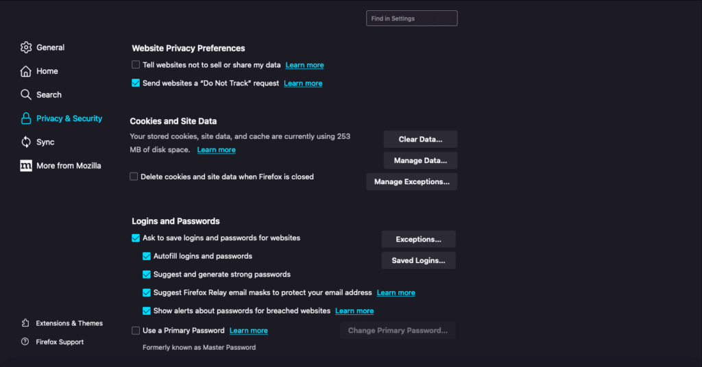Image resolution: width=702 pixels, height=367 pixels.
Task: Click the 'Cookies and Site Data' heading
Action: 173,121
